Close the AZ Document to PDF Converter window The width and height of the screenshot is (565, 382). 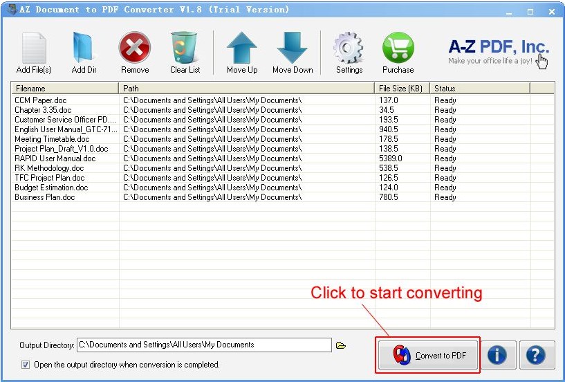point(552,12)
